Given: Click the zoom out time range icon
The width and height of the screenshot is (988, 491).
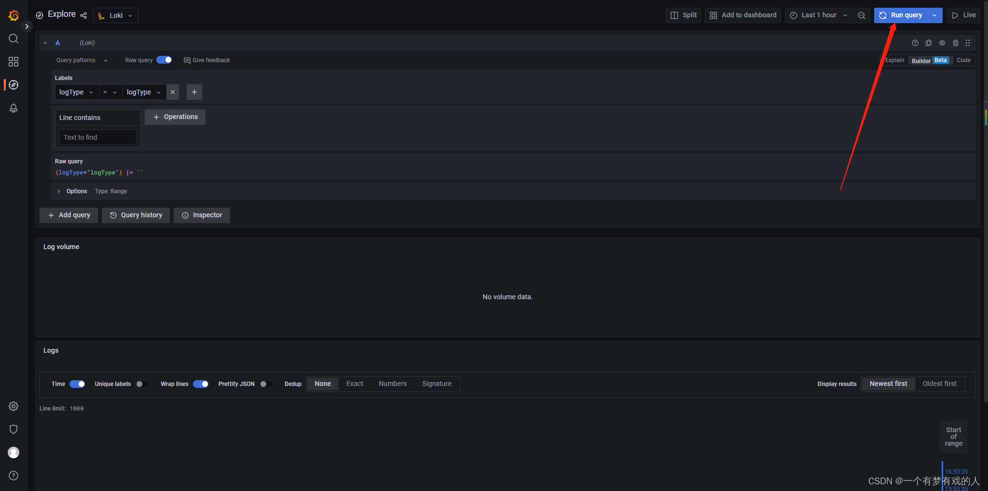Looking at the screenshot, I should 862,15.
